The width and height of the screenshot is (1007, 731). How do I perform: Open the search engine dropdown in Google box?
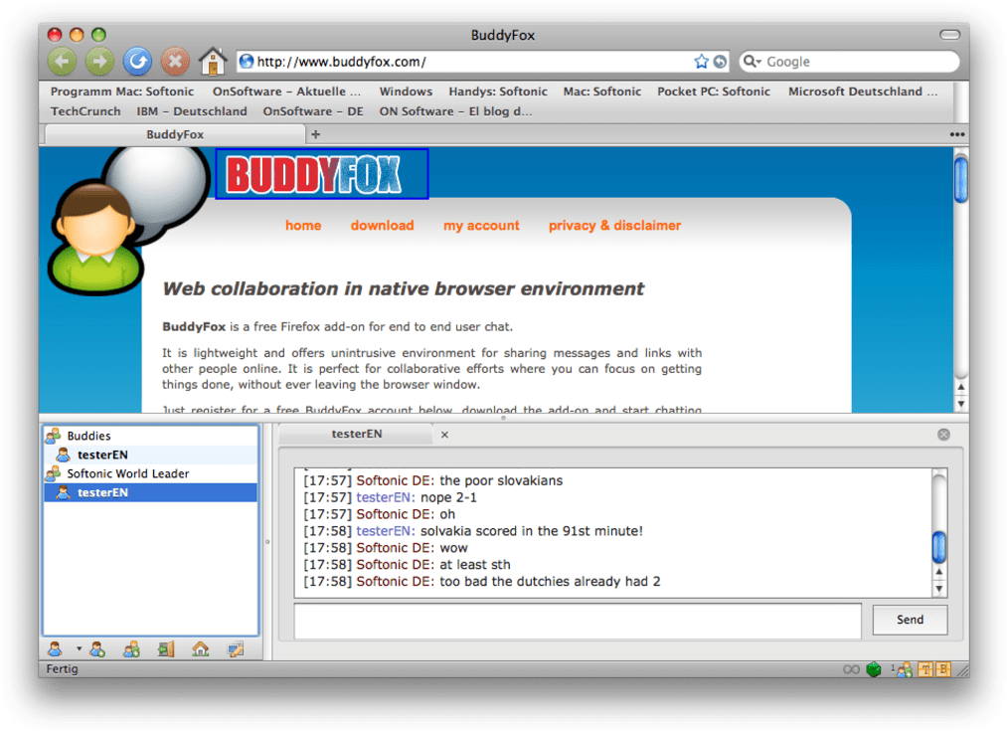coord(753,62)
